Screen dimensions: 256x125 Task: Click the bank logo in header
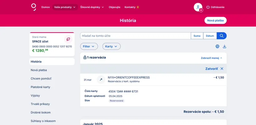tap(34, 7)
